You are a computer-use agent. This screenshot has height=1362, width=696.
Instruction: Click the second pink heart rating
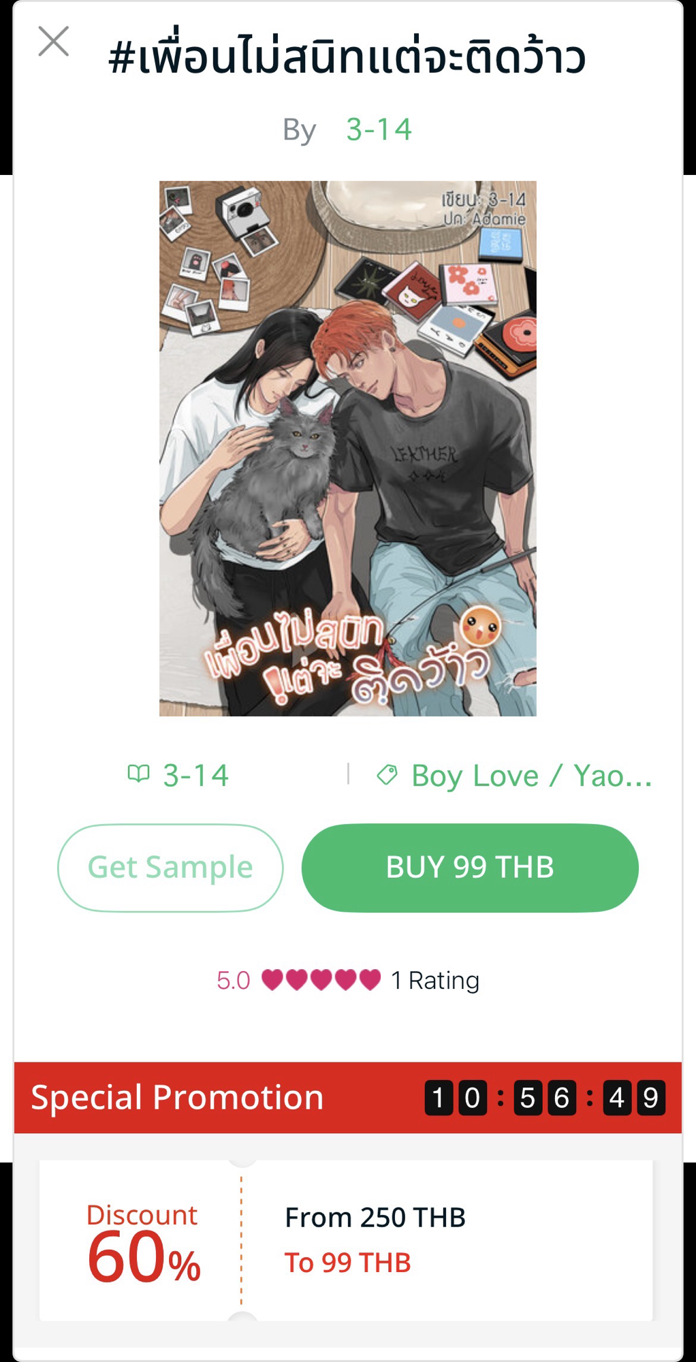click(297, 980)
